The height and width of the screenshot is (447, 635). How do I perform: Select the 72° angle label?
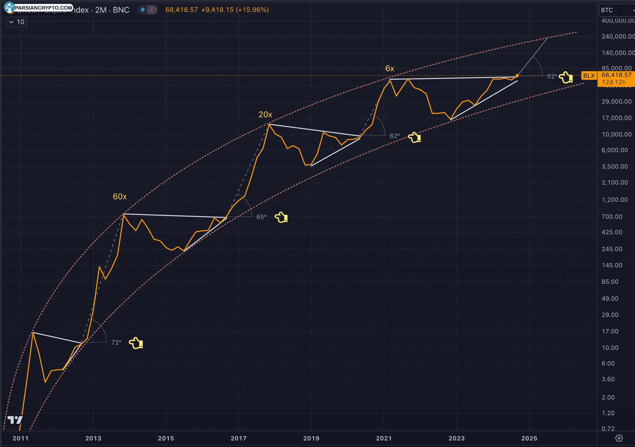point(116,342)
